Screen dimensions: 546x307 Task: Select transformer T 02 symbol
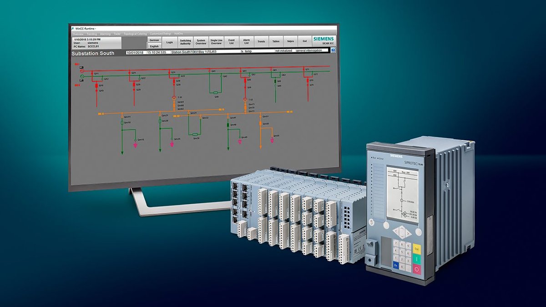[245, 100]
